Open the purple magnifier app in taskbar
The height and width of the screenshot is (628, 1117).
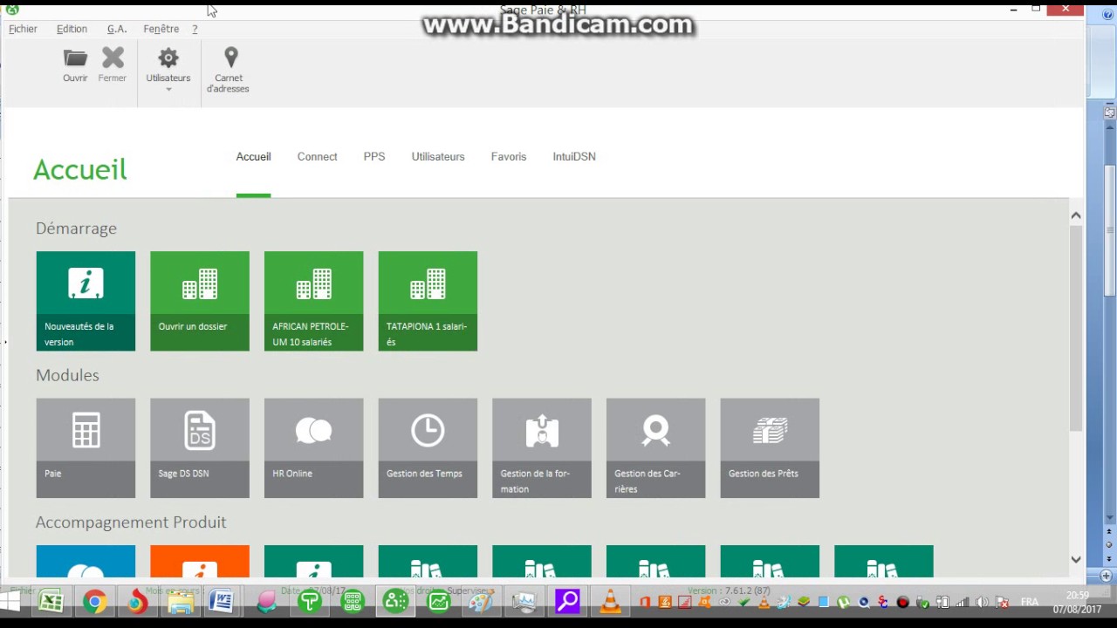tap(567, 602)
